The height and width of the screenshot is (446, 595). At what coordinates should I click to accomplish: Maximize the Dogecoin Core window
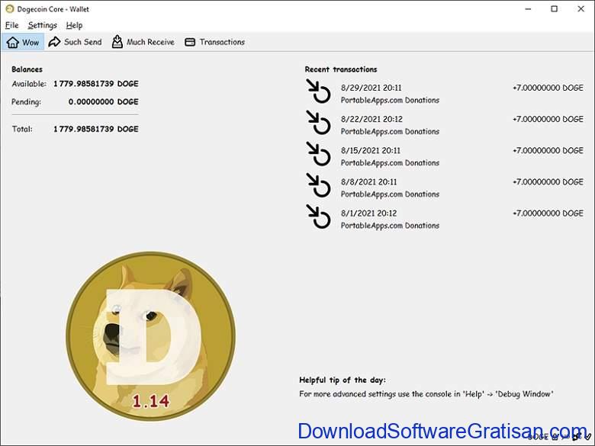pyautogui.click(x=555, y=9)
